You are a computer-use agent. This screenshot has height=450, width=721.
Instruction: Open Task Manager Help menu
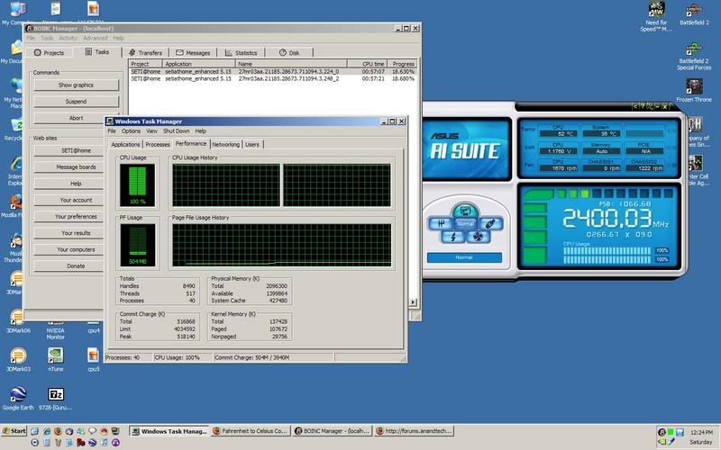[200, 130]
